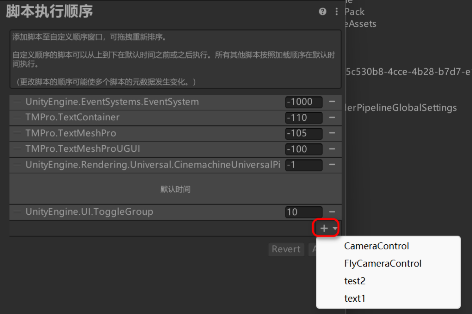This screenshot has width=472, height=314.
Task: Remove the CinemachineUniversalPi script entry
Action: tap(333, 165)
